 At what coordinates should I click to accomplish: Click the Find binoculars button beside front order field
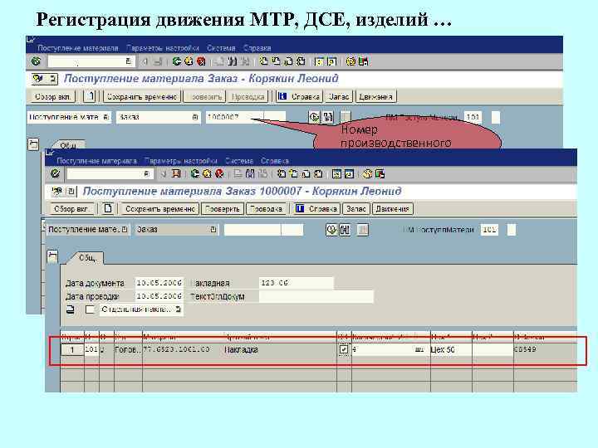click(345, 230)
